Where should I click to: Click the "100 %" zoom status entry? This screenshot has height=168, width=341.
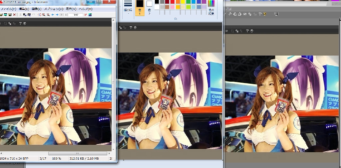point(57,159)
